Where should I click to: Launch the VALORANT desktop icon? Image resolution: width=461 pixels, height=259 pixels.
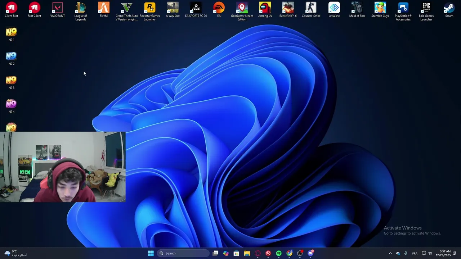(57, 10)
